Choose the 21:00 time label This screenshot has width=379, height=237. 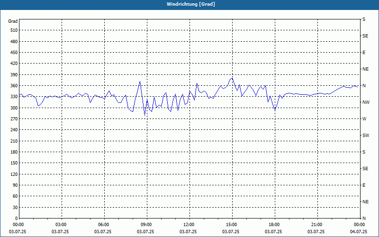coord(316,225)
